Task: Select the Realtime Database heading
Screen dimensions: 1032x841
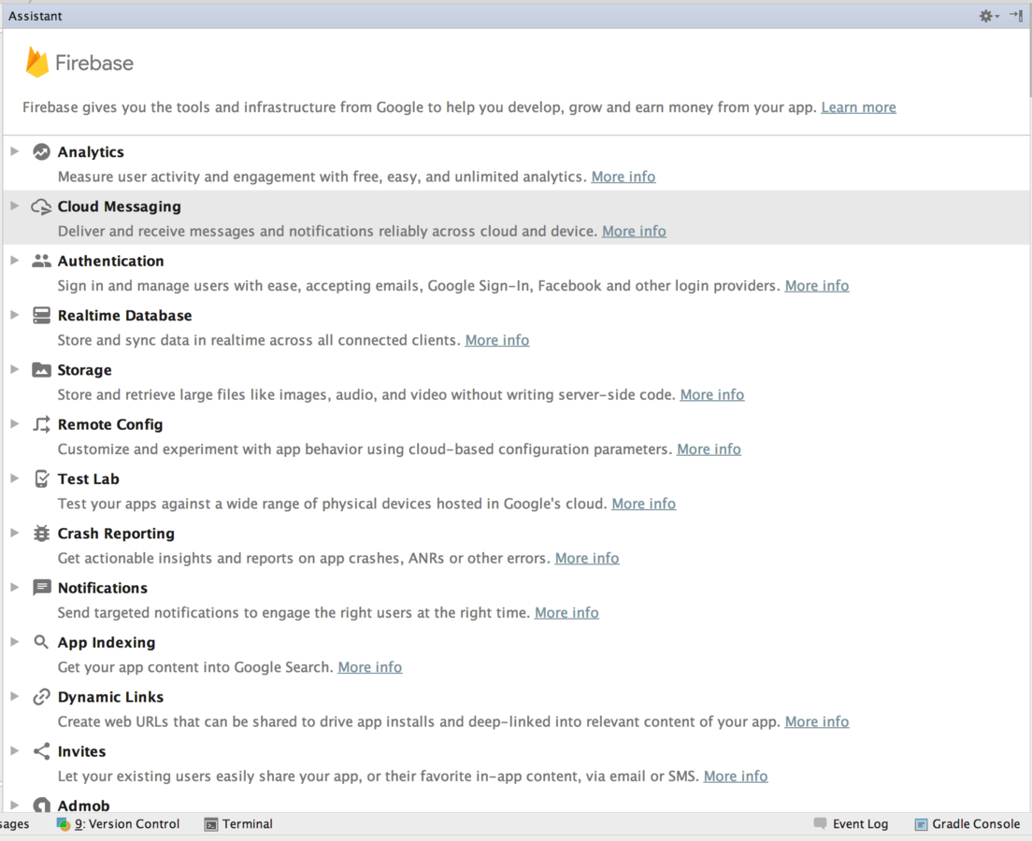Action: 125,316
